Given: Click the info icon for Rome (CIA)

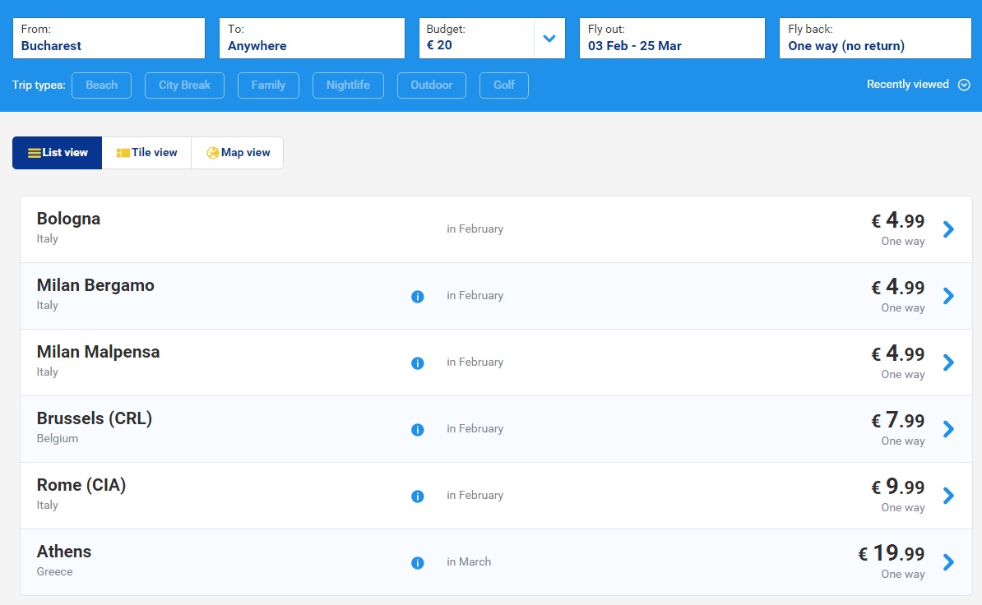Looking at the screenshot, I should pos(417,496).
